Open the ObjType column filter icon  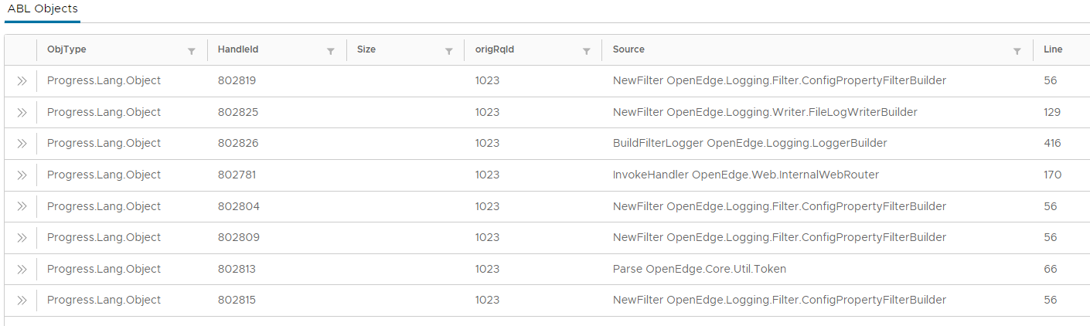click(192, 51)
